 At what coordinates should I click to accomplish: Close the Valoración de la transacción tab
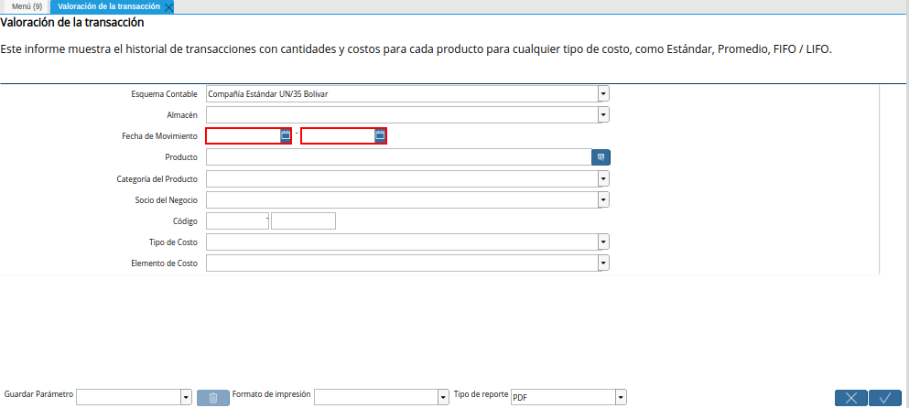(x=168, y=6)
